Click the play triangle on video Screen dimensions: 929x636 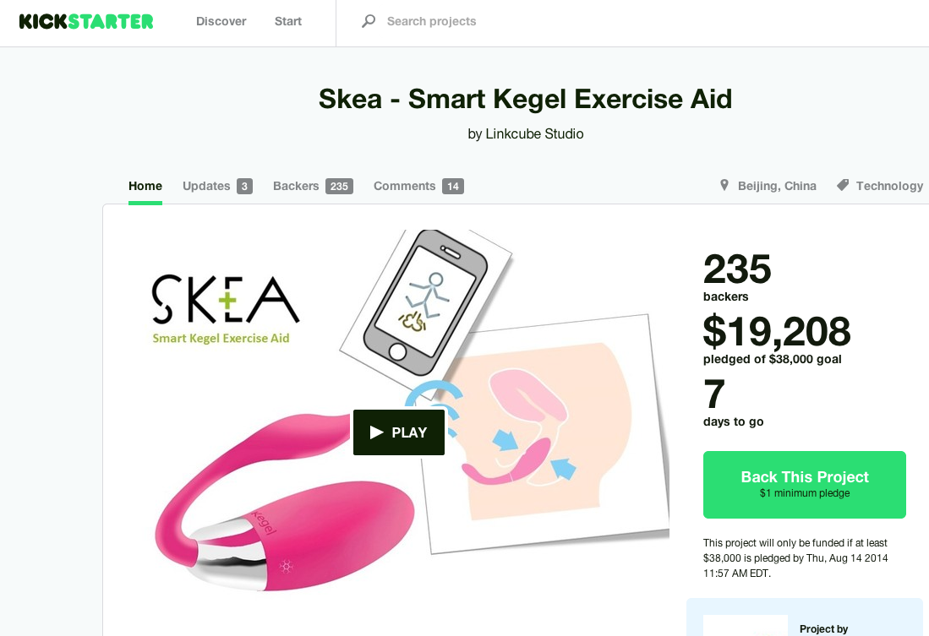[x=376, y=432]
